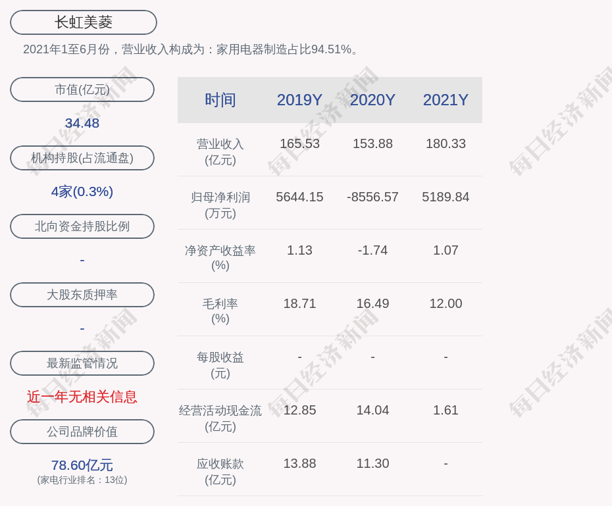Select the 12.85 cash flow cell
The image size is (612, 506).
(x=299, y=410)
